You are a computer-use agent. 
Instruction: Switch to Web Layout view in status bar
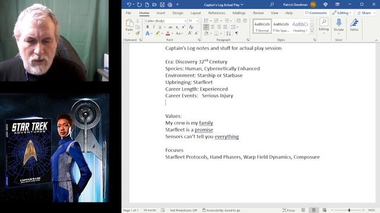coord(324,211)
